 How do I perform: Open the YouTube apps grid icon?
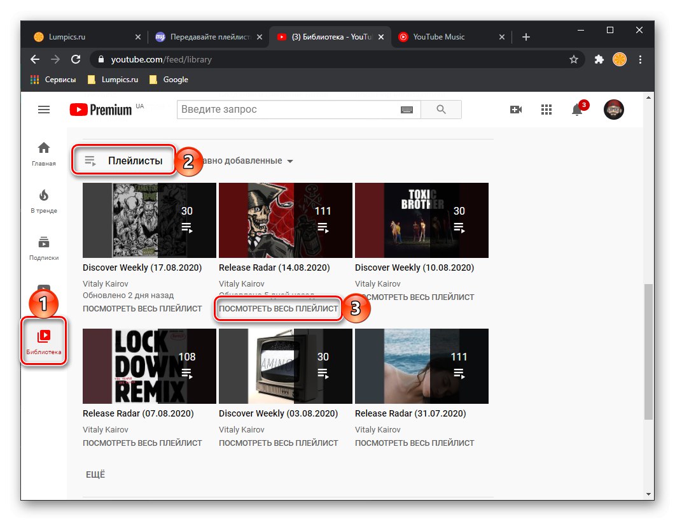pyautogui.click(x=546, y=110)
